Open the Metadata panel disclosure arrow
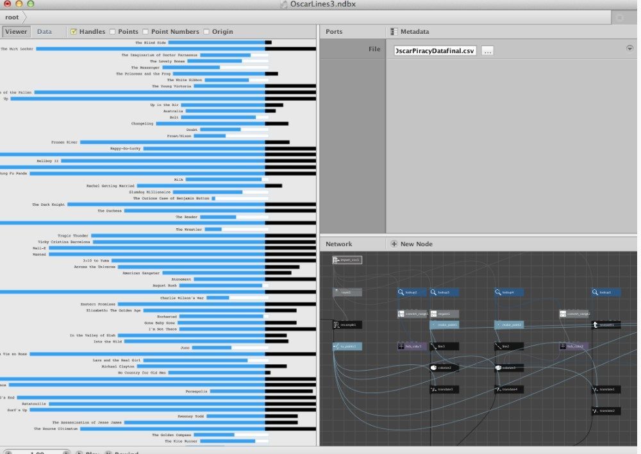 click(x=631, y=47)
